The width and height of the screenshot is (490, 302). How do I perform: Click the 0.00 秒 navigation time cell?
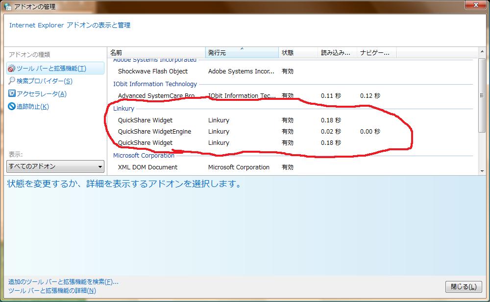pos(370,132)
